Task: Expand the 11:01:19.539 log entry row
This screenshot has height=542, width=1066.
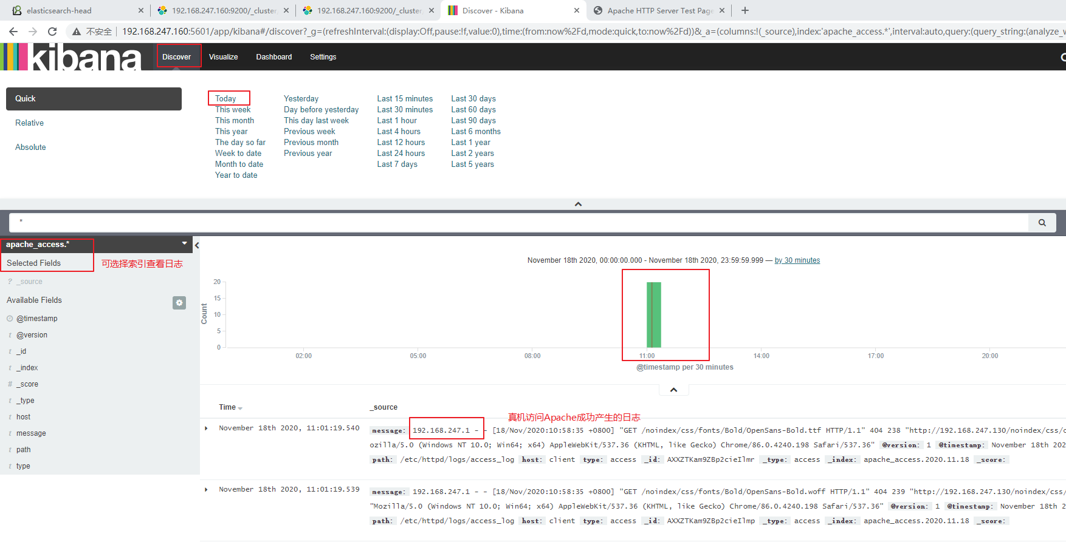Action: pyautogui.click(x=207, y=490)
